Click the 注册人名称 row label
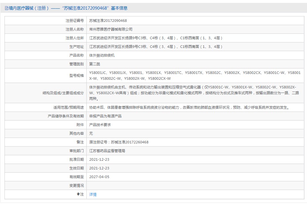Image resolution: width=307 pixels, height=208 pixels. pyautogui.click(x=75, y=29)
